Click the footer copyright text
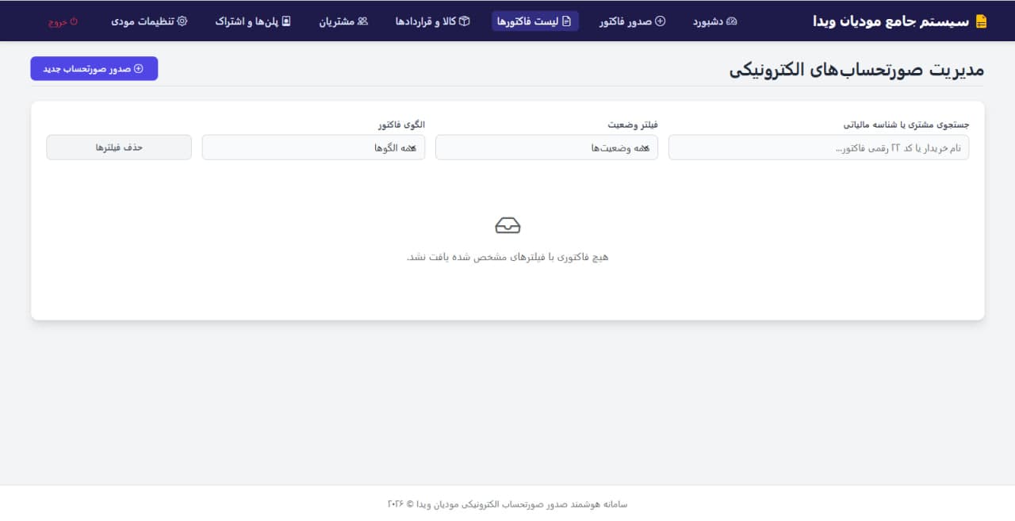The width and height of the screenshot is (1015, 521). tap(507, 504)
